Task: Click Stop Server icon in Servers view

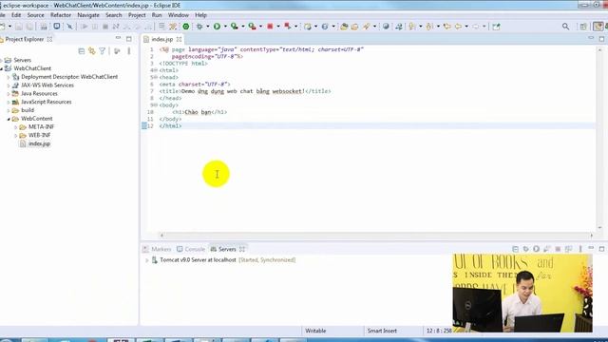Action: 558,249
